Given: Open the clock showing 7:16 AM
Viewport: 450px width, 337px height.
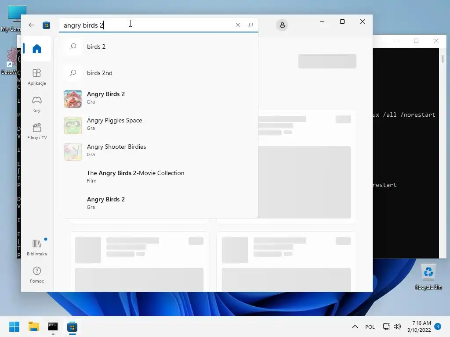Looking at the screenshot, I should point(419,326).
